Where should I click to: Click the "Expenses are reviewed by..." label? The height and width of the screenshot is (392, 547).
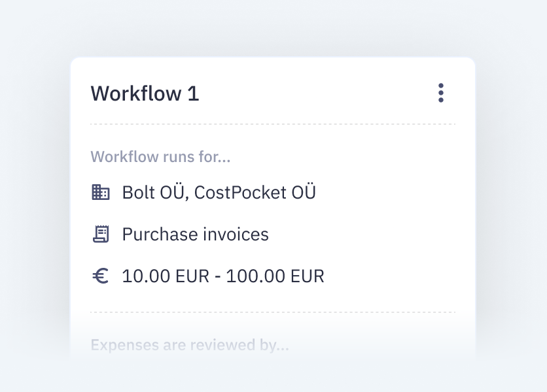[x=190, y=345]
